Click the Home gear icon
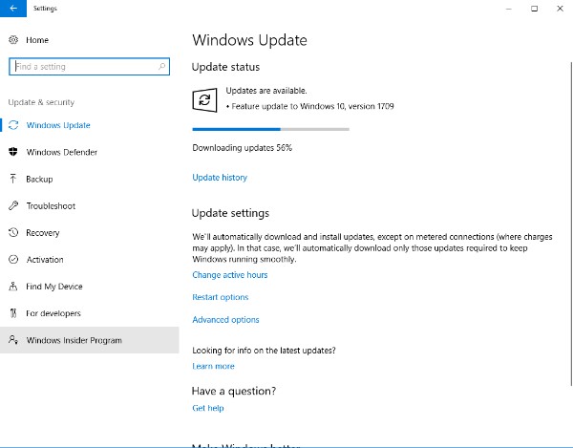The width and height of the screenshot is (573, 448). click(x=13, y=40)
